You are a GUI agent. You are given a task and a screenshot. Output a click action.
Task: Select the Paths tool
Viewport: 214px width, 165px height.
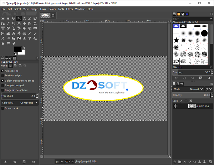[x=3, y=23]
